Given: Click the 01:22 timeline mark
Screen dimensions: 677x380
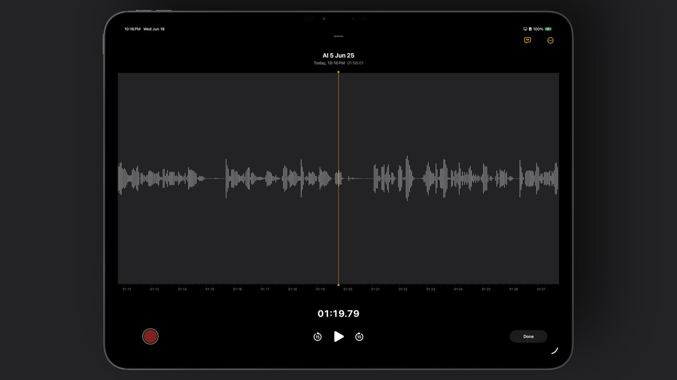Looking at the screenshot, I should click(403, 289).
